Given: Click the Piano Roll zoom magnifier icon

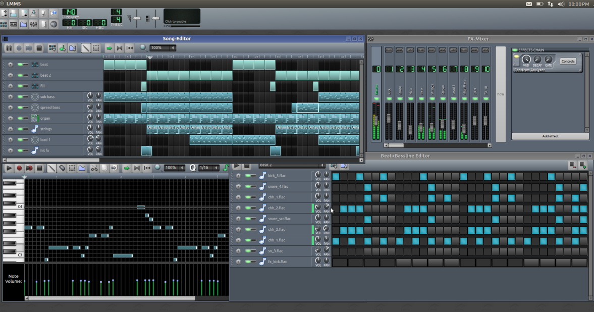Looking at the screenshot, I should (157, 168).
